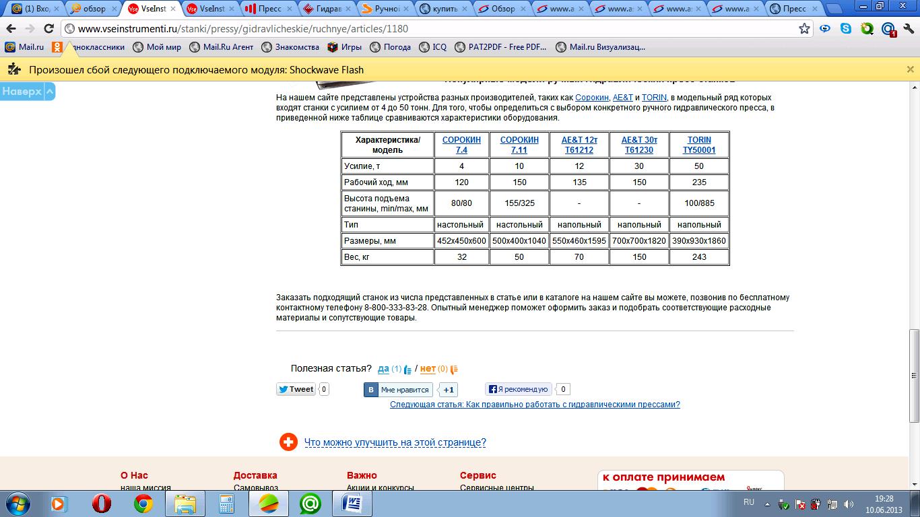
Task: Open Chrome from the taskbar
Action: [143, 504]
